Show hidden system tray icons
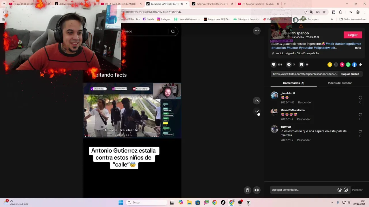Viewport: 369px width, 207px height. click(x=332, y=202)
